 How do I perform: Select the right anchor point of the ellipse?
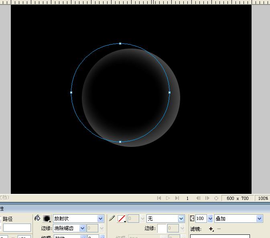tap(169, 92)
